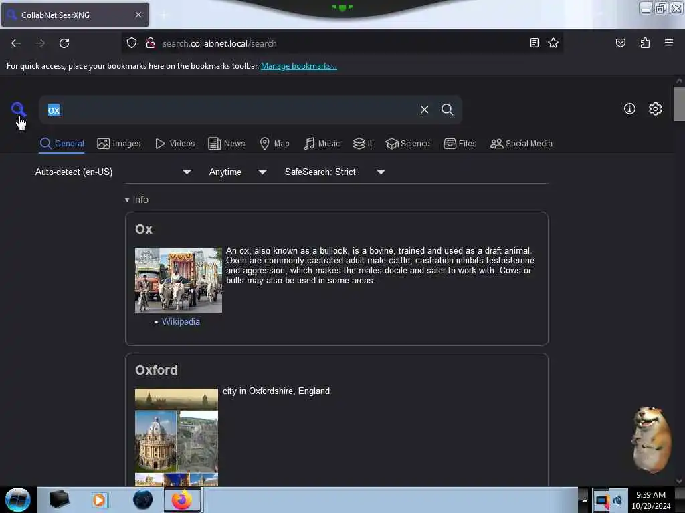Click the Manage bookmarks link

[x=299, y=66]
